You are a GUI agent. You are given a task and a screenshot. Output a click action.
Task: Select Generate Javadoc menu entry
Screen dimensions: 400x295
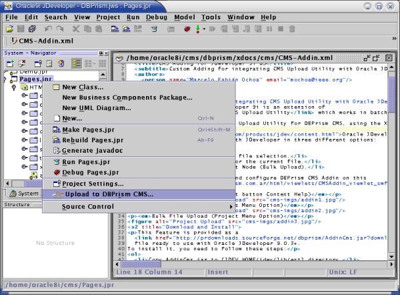tap(139, 151)
